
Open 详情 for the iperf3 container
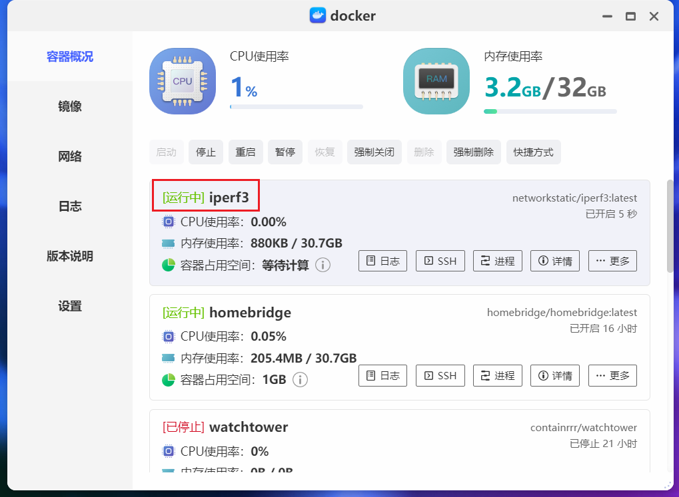coord(555,261)
